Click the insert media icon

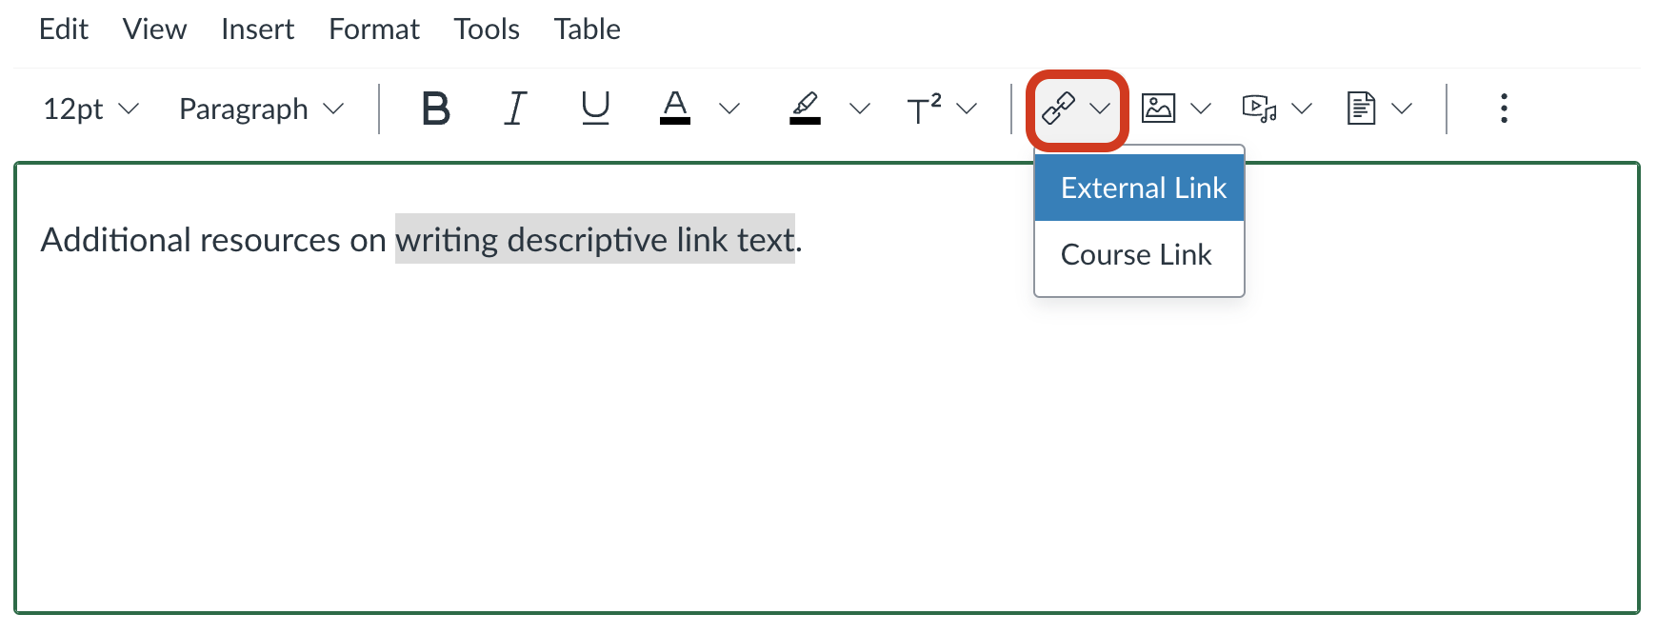tap(1259, 109)
